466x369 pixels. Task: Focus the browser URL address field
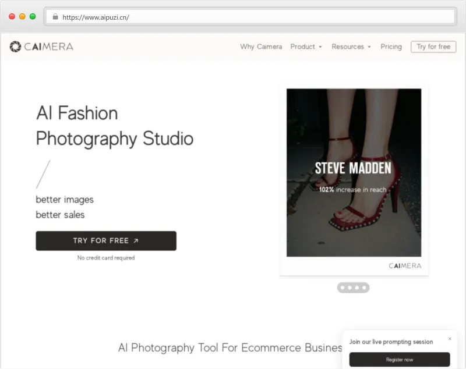pos(250,17)
